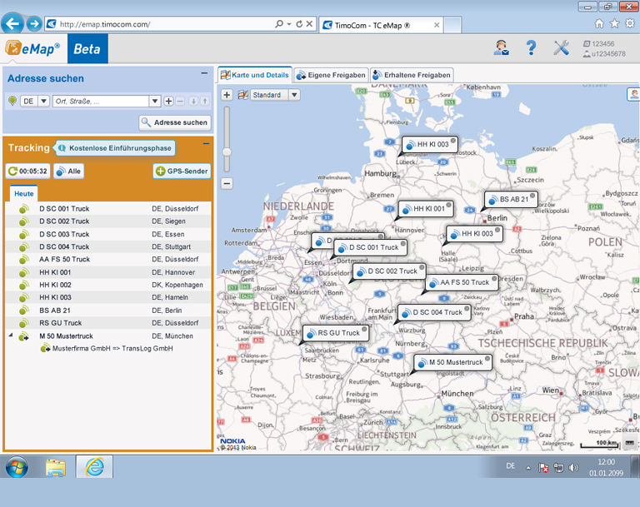This screenshot has width=640, height=507.
Task: Switch to Erhaltene Freigaben tab
Action: pyautogui.click(x=412, y=75)
